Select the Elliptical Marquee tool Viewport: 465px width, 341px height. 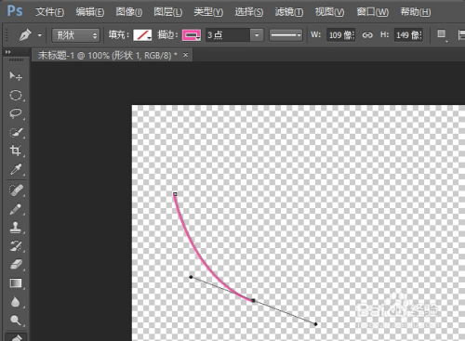click(x=16, y=95)
